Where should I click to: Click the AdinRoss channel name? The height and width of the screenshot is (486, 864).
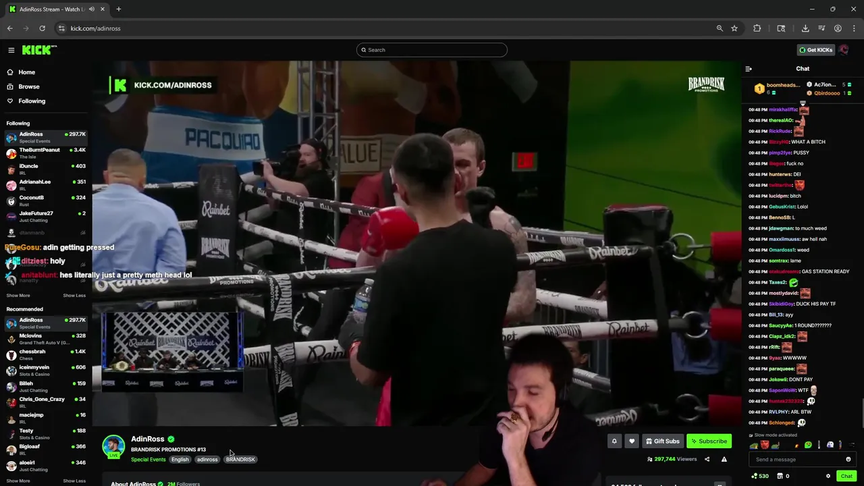coord(148,439)
